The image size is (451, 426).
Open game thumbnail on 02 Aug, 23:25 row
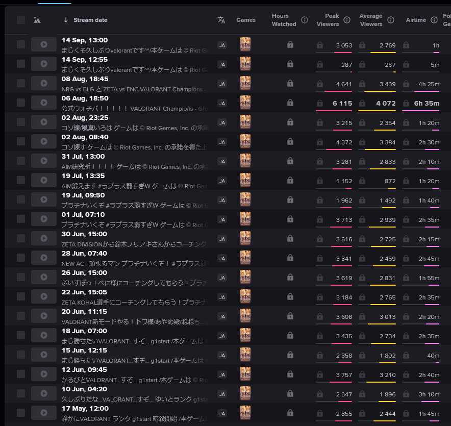pyautogui.click(x=245, y=122)
